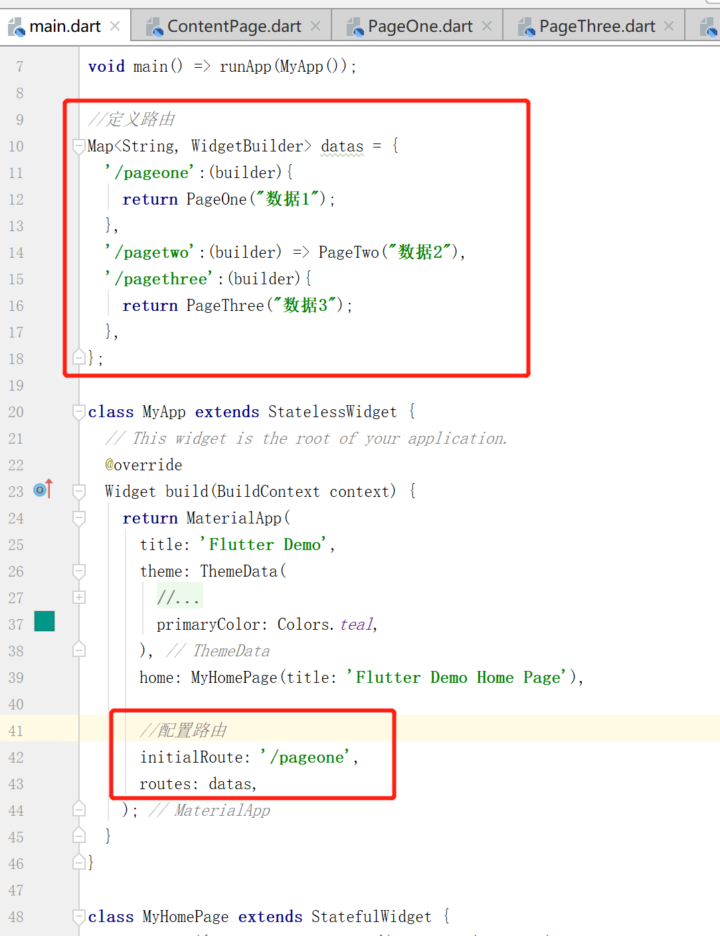This screenshot has width=720, height=936.
Task: Click the '/pagethree' route key
Action: (x=159, y=279)
